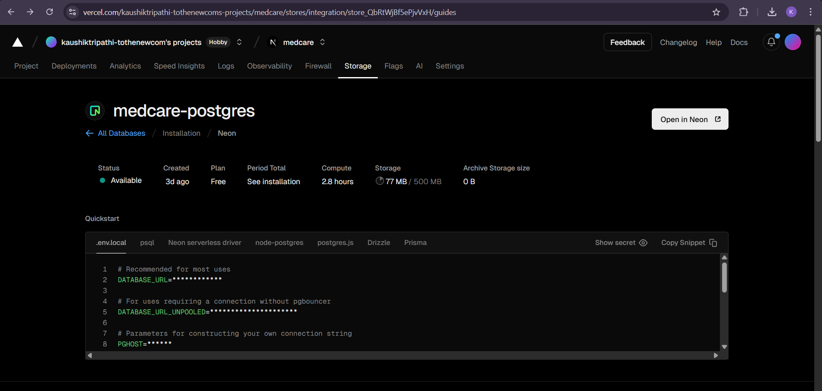This screenshot has width=822, height=391.
Task: Click code block scroll-right arrow
Action: pos(716,355)
